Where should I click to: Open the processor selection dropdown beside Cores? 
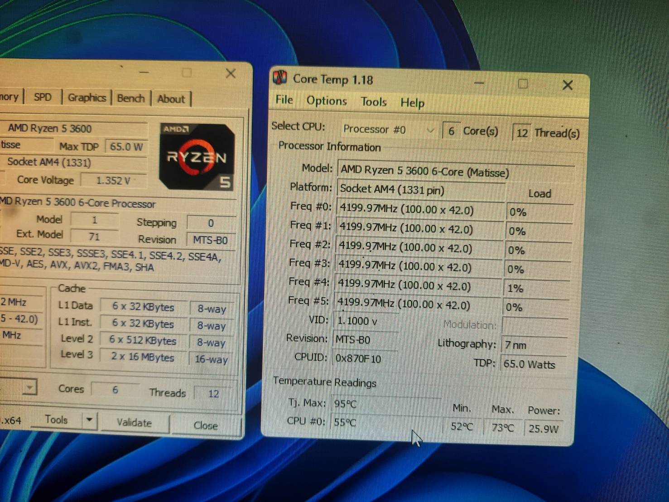click(x=29, y=388)
